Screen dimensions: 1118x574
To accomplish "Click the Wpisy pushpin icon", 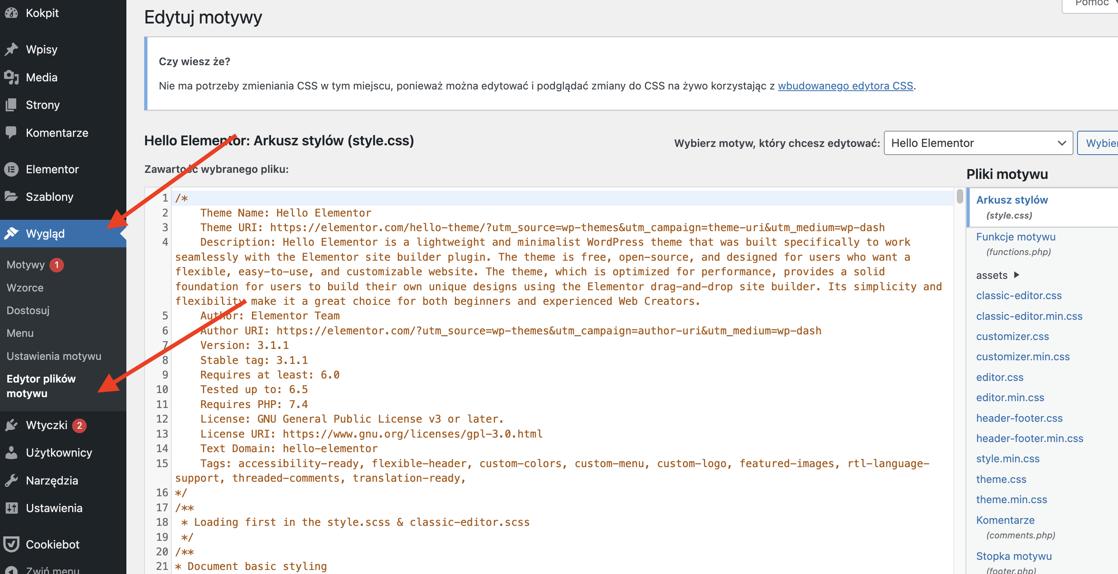I will pos(11,49).
